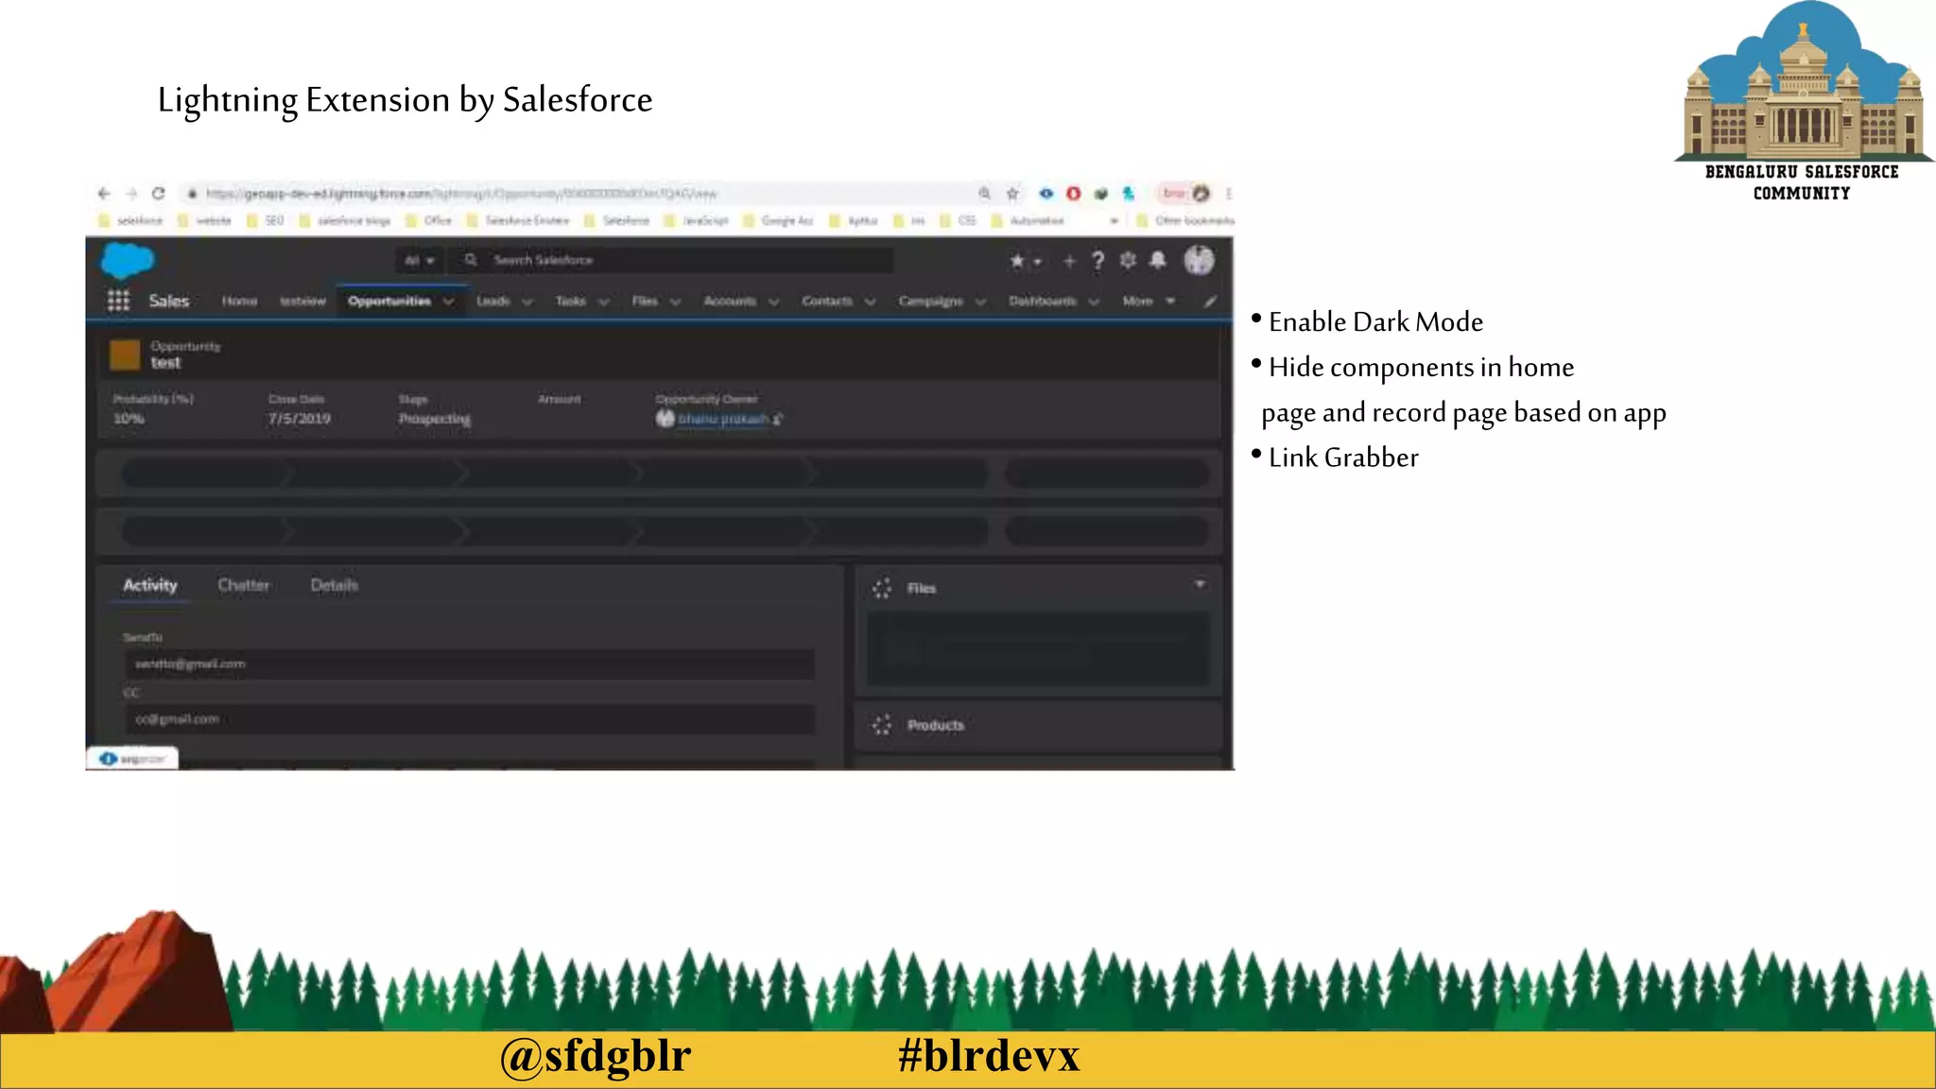Open Other bookmarks folder
The width and height of the screenshot is (1936, 1089).
coord(1185,221)
